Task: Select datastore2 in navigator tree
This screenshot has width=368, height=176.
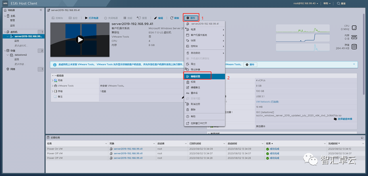Action: pyautogui.click(x=21, y=55)
